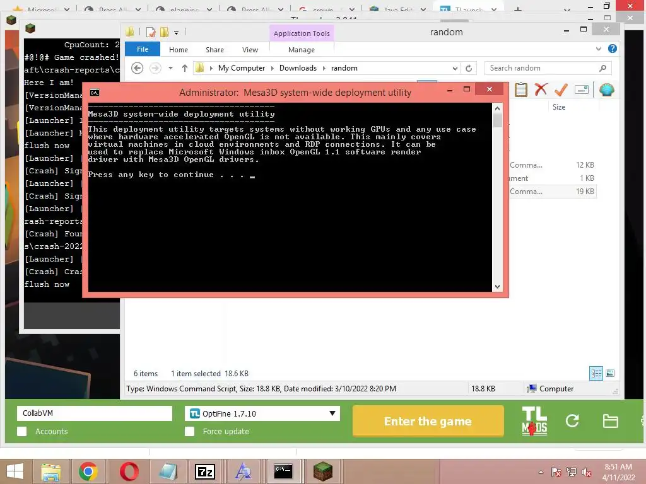This screenshot has width=646, height=484.
Task: Switch to Details view icon in Explorer
Action: (x=596, y=373)
